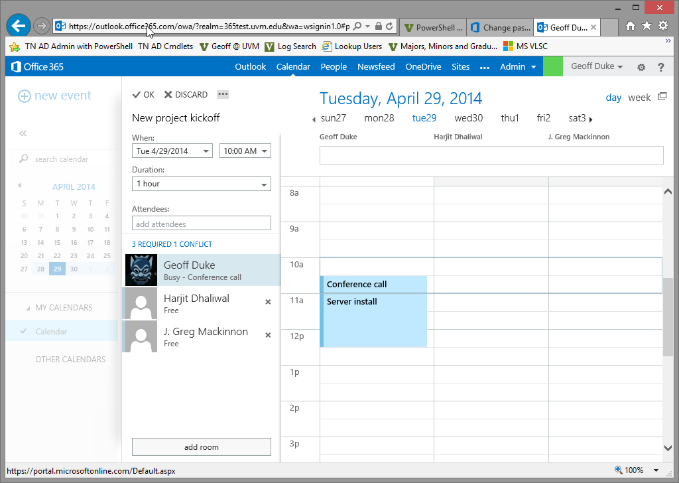Start a new event with the plus icon
Screen dimensions: 679x483
point(23,96)
